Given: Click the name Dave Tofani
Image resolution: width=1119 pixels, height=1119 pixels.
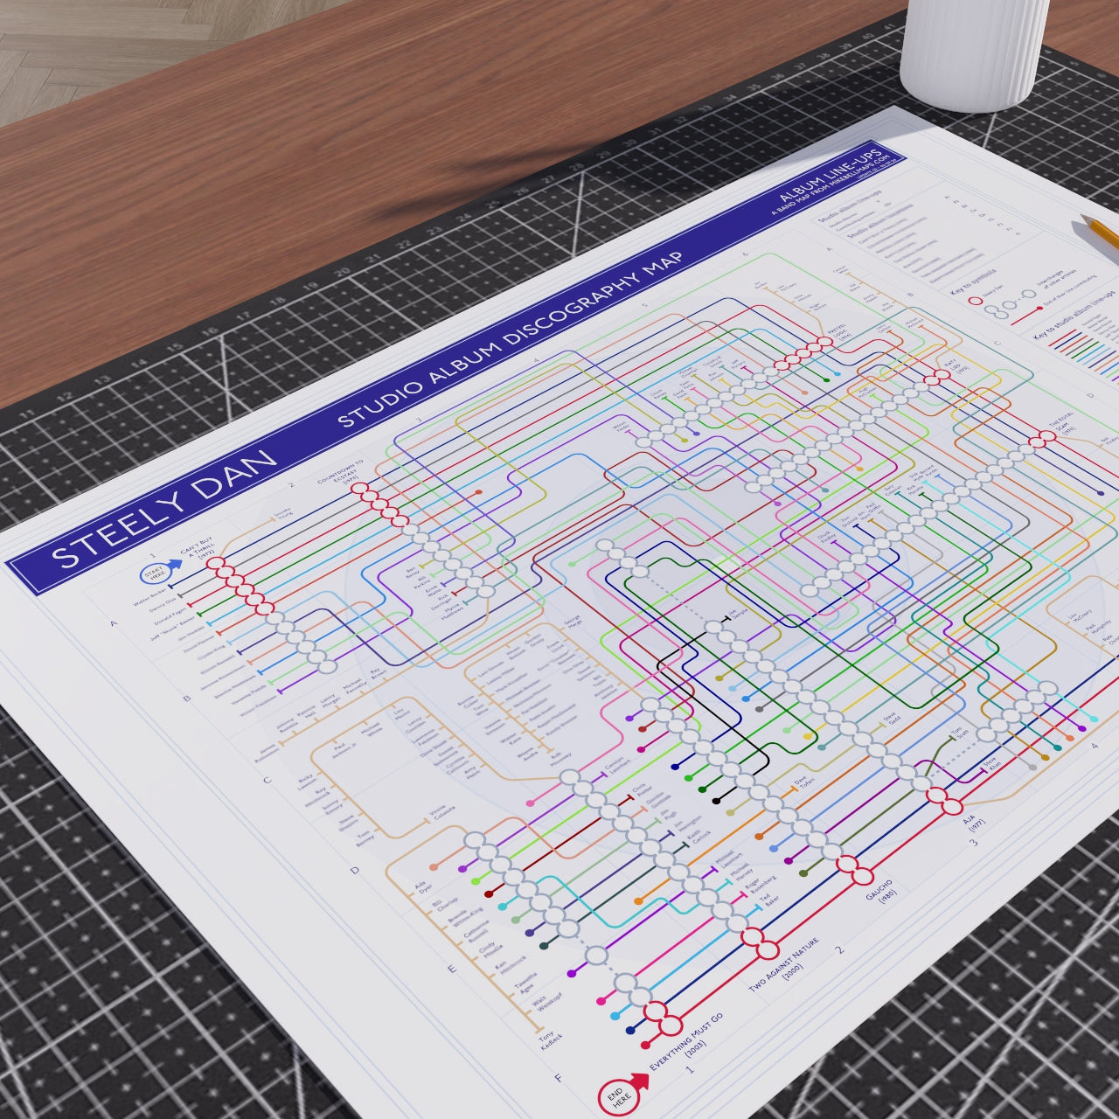Looking at the screenshot, I should (804, 781).
